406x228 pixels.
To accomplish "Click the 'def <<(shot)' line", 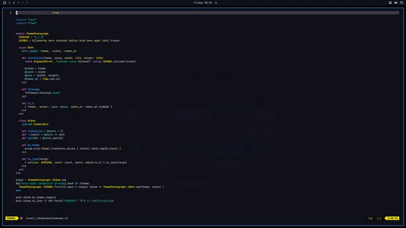I will [43, 135].
